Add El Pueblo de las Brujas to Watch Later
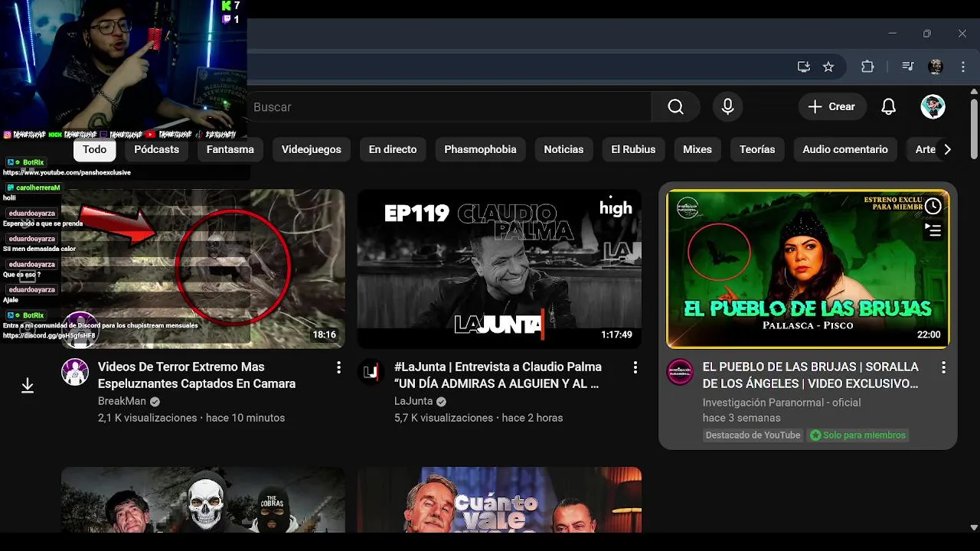Image resolution: width=980 pixels, height=551 pixels. pos(933,206)
